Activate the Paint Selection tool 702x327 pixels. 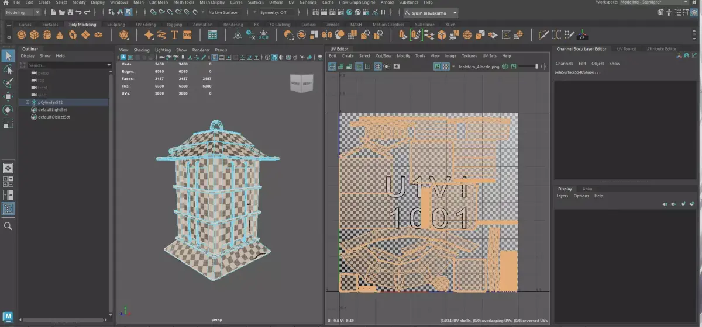pyautogui.click(x=8, y=83)
